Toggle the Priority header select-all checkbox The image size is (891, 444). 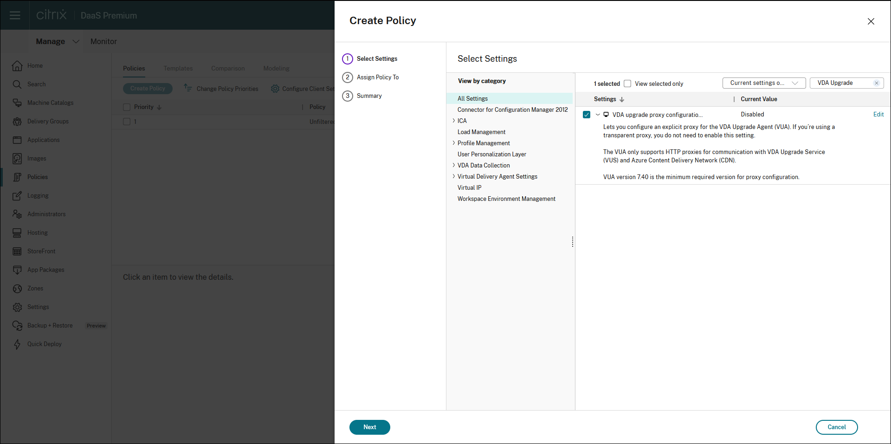127,107
